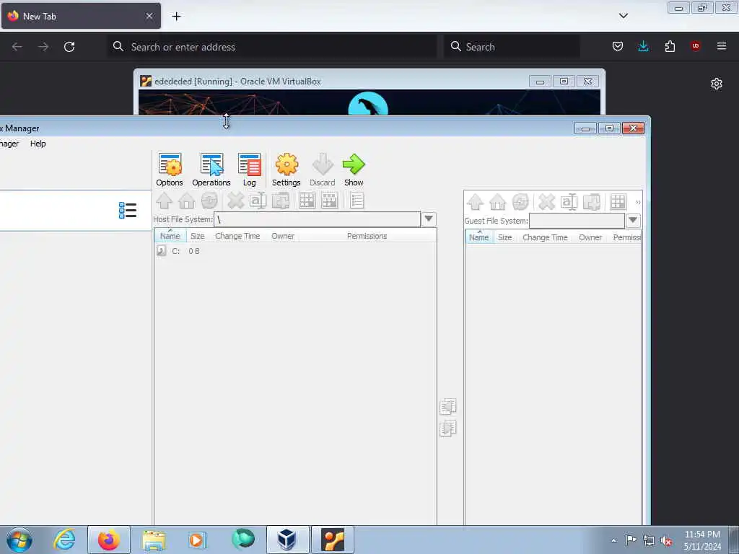Open uBlock Origin extension icon
This screenshot has height=554, width=739.
tap(695, 45)
